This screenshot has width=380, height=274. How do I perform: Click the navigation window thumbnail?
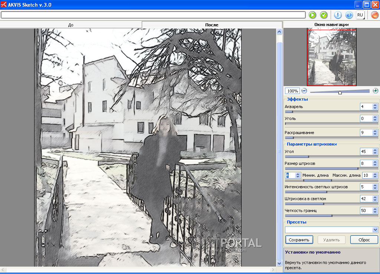click(331, 57)
